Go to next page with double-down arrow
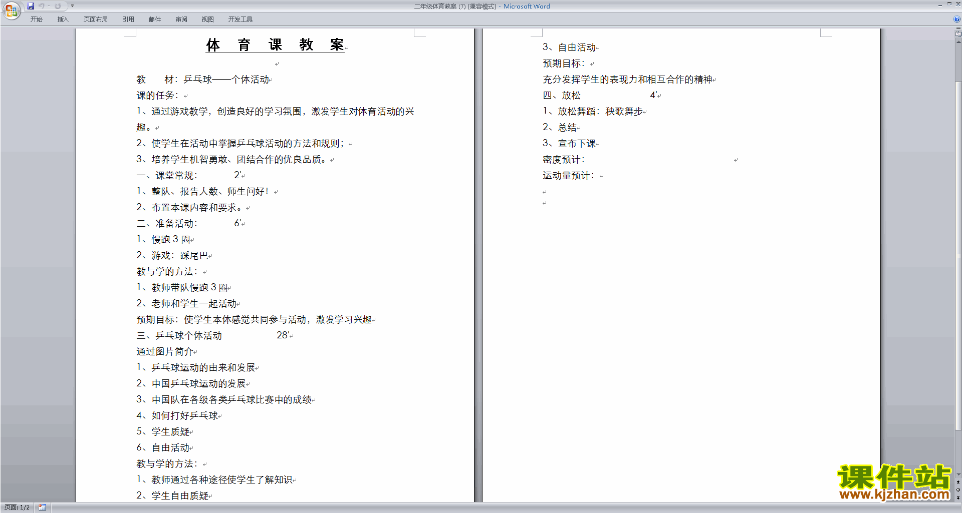The image size is (962, 513). [x=958, y=497]
